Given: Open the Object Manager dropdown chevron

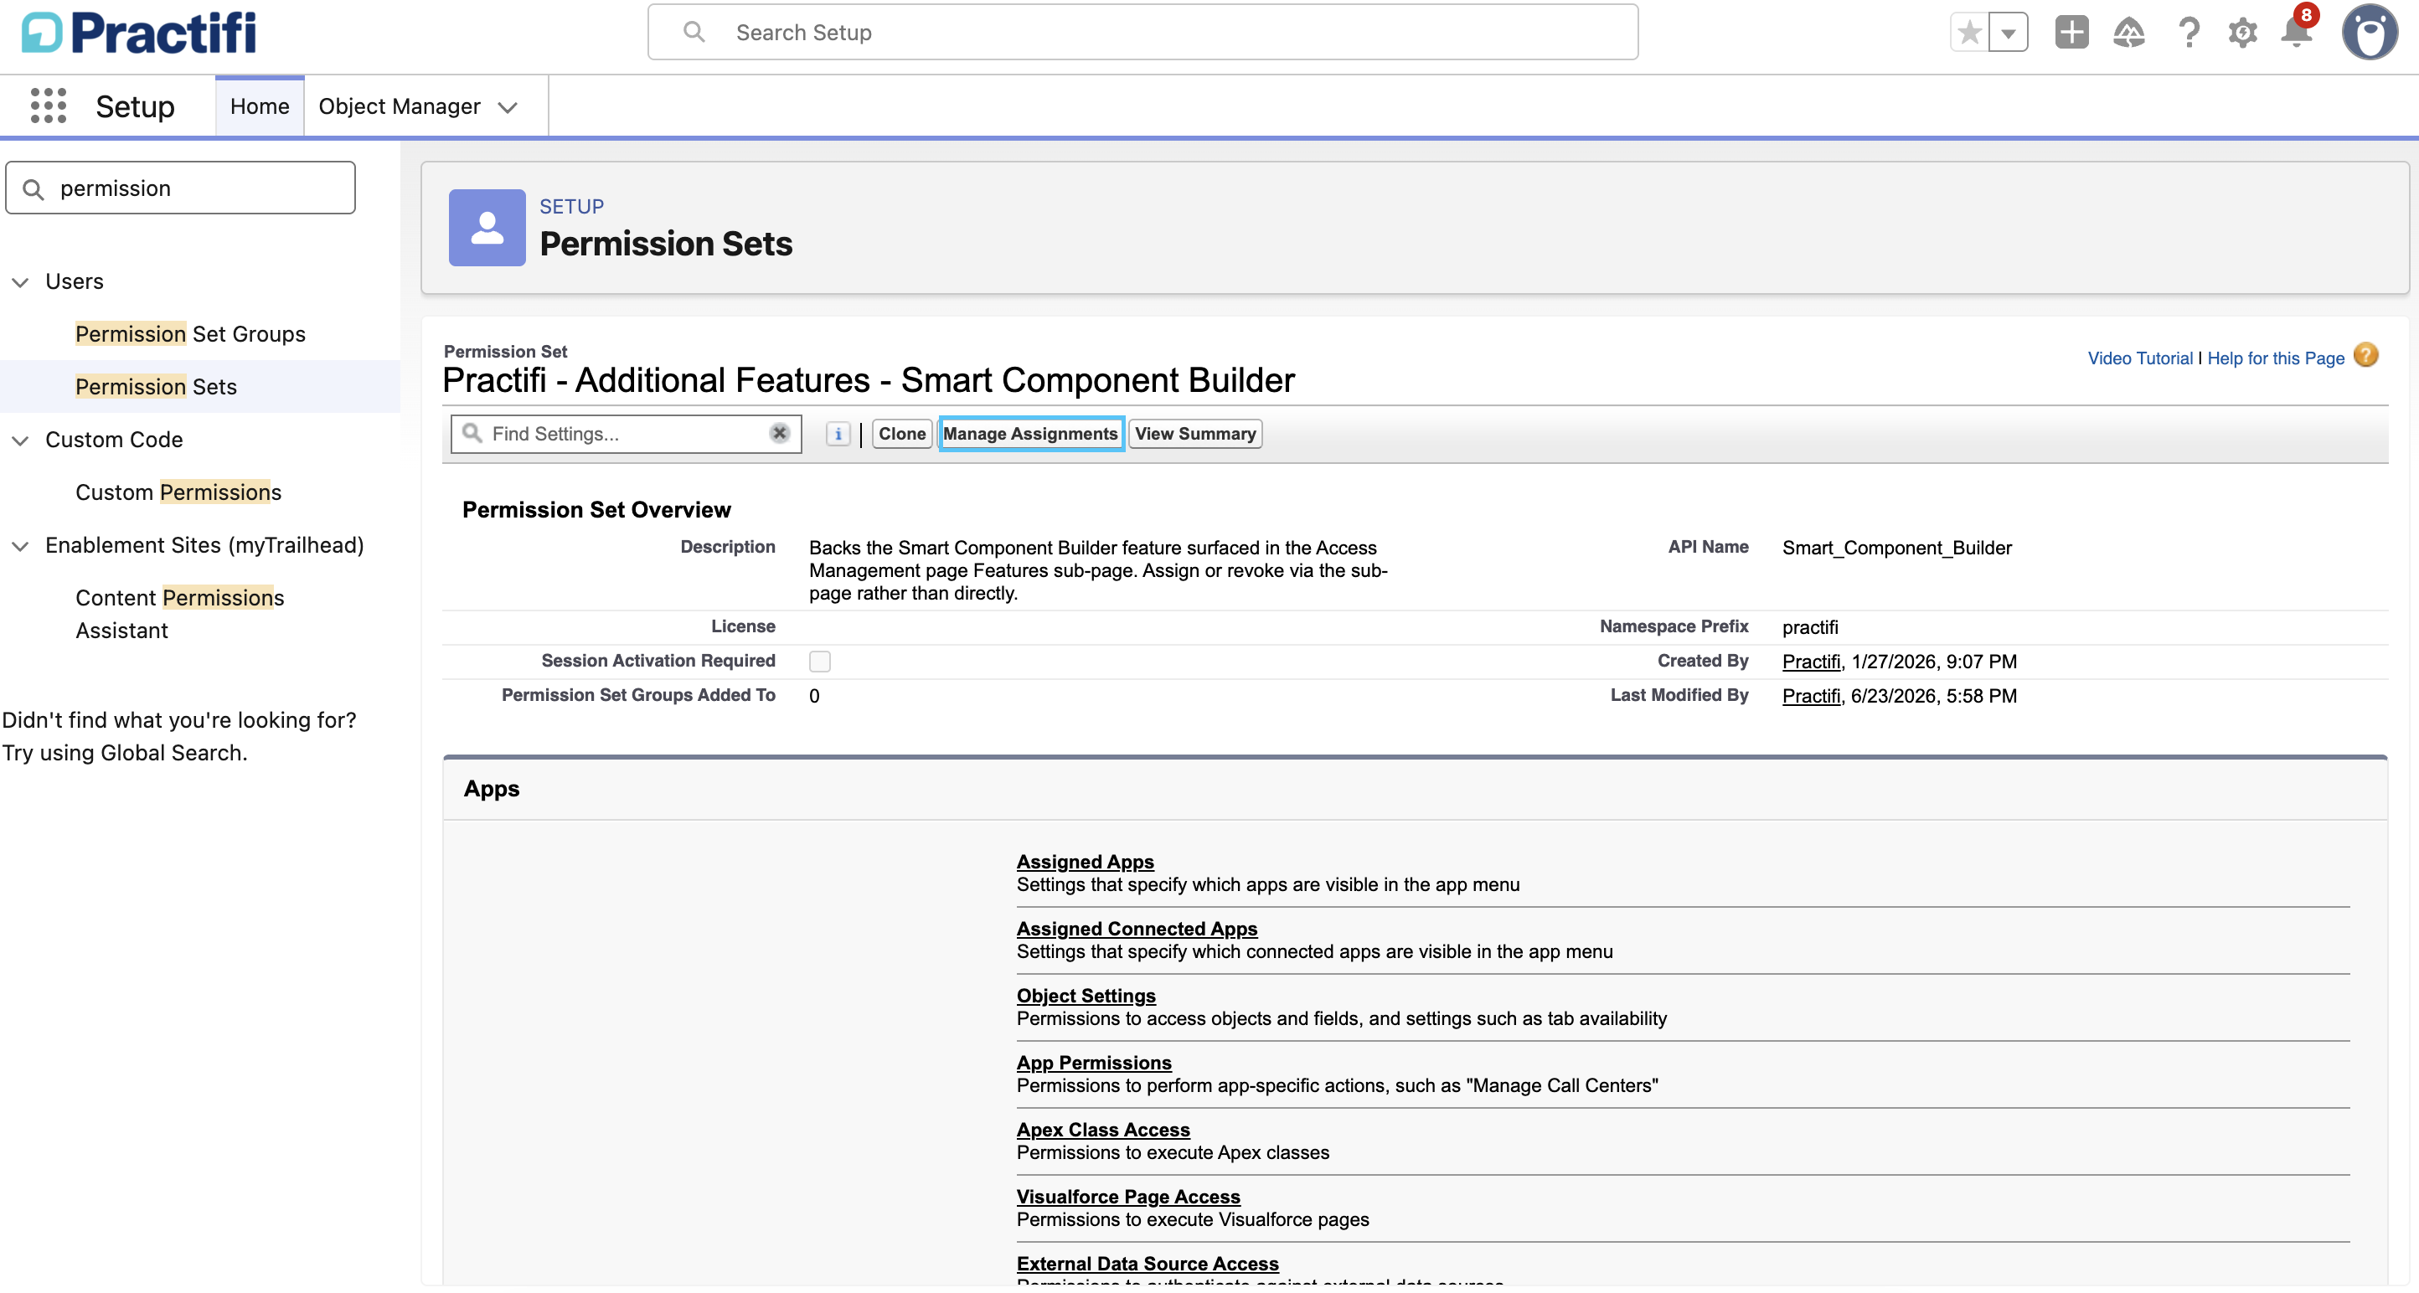Looking at the screenshot, I should pos(508,107).
